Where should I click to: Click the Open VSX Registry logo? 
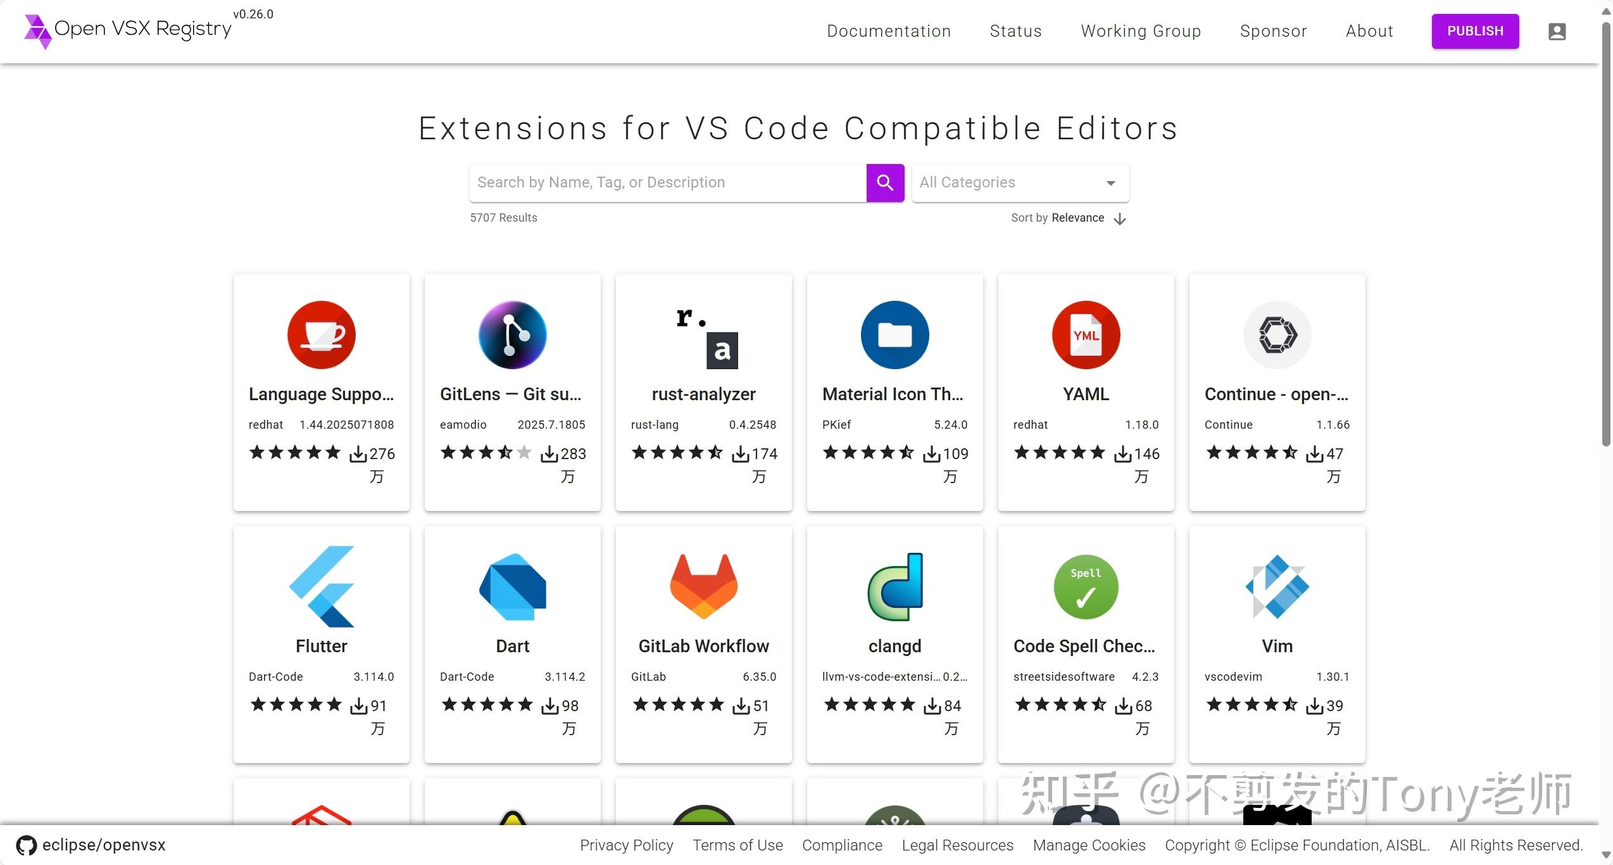[x=127, y=30]
